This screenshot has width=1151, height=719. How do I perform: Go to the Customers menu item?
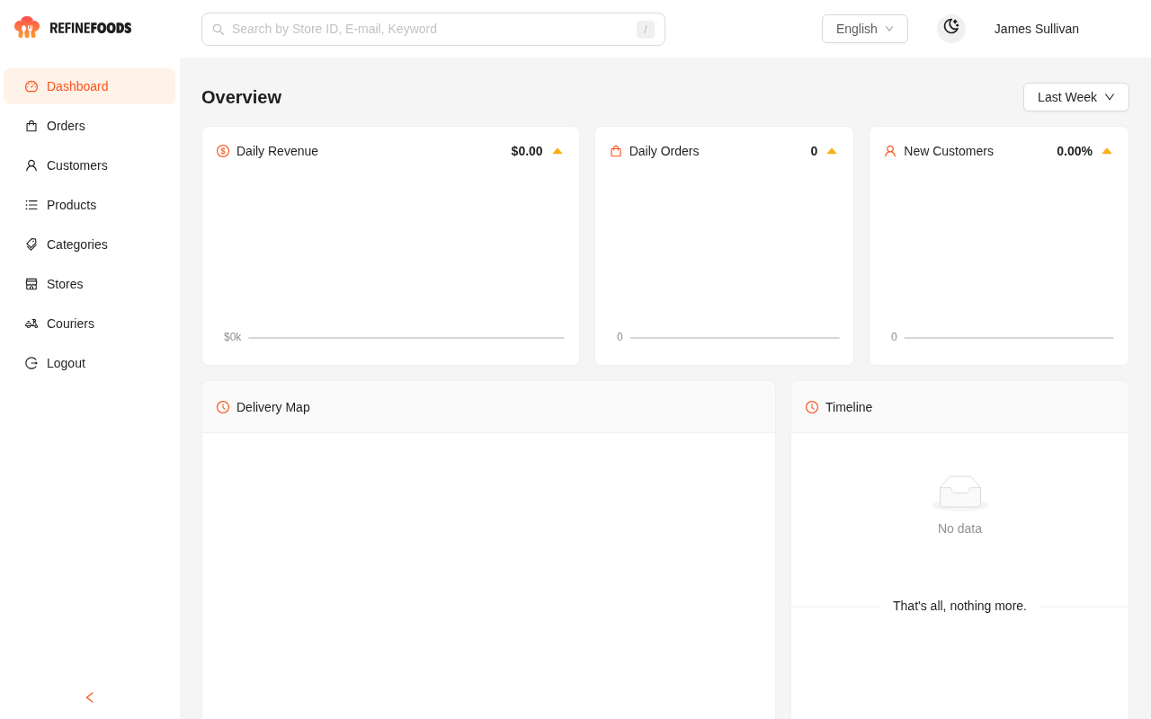pos(77,165)
